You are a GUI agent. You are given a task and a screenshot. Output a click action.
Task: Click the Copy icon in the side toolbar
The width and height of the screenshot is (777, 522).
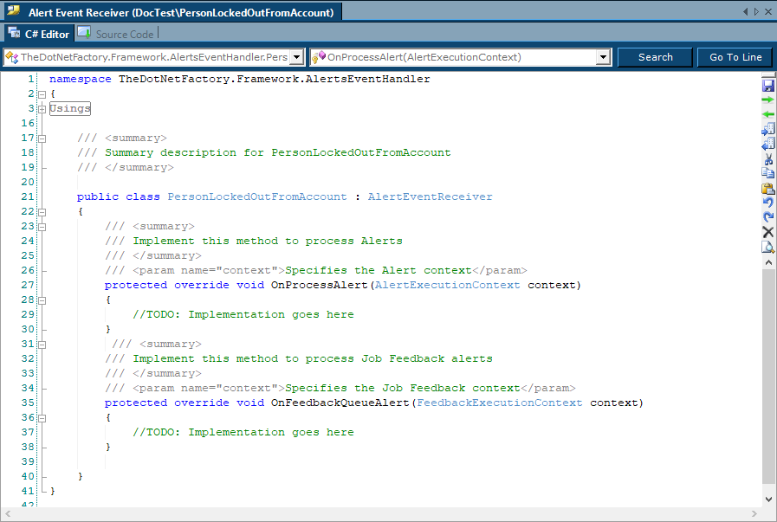point(767,172)
